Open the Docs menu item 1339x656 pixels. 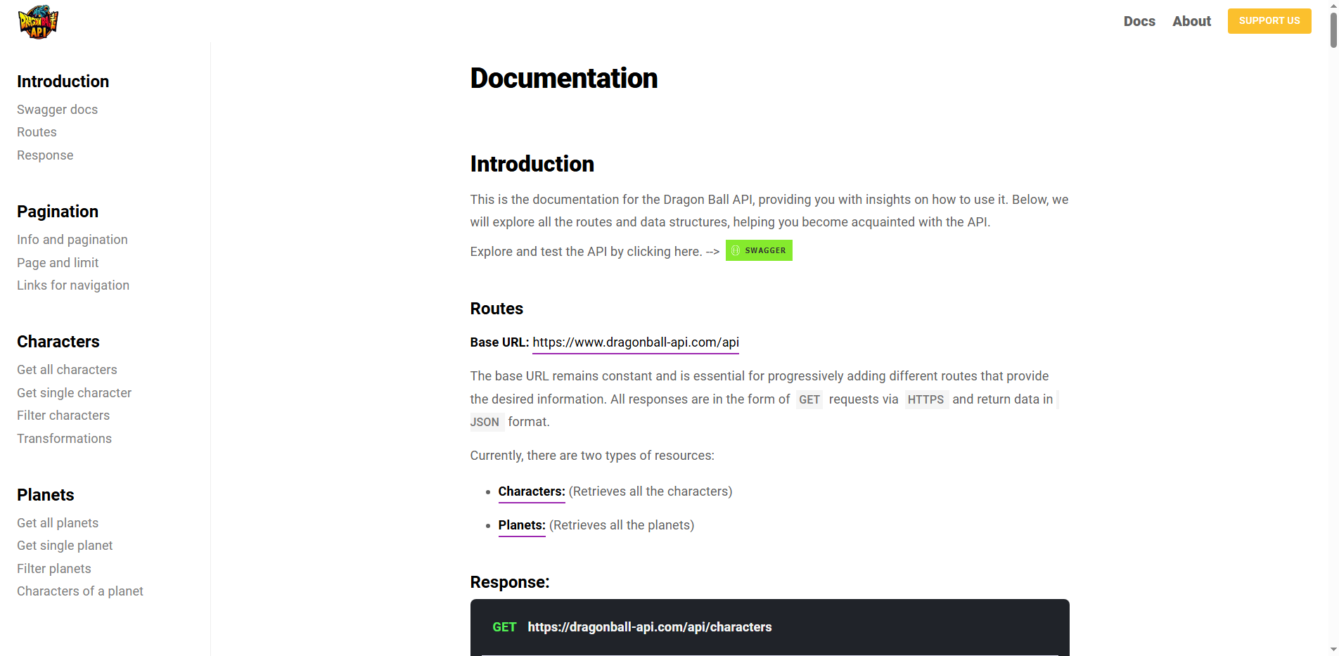tap(1139, 21)
